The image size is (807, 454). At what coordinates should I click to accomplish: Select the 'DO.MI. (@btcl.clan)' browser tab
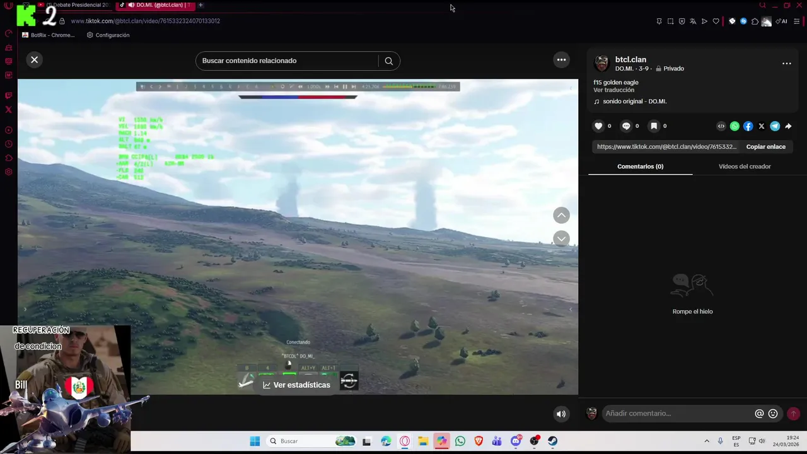click(155, 5)
